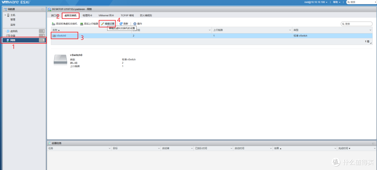Open the 帮助 help dropdown
This screenshot has height=170, width=377.
336,2
